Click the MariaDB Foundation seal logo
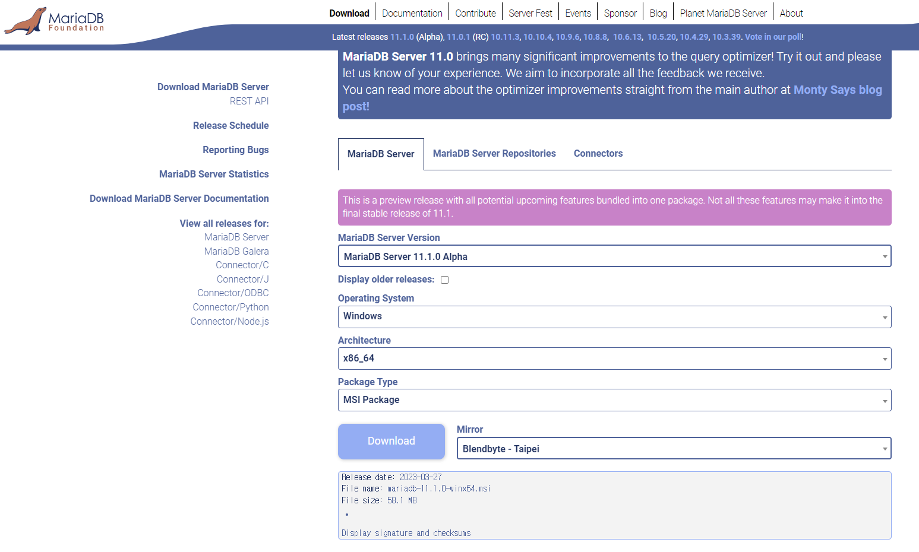 55,21
